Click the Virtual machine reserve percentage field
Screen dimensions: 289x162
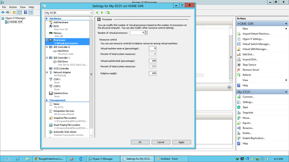pos(153,49)
